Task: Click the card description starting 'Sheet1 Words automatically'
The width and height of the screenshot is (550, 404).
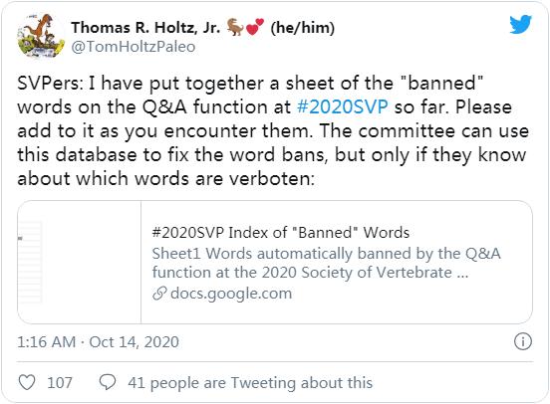Action: [x=326, y=263]
